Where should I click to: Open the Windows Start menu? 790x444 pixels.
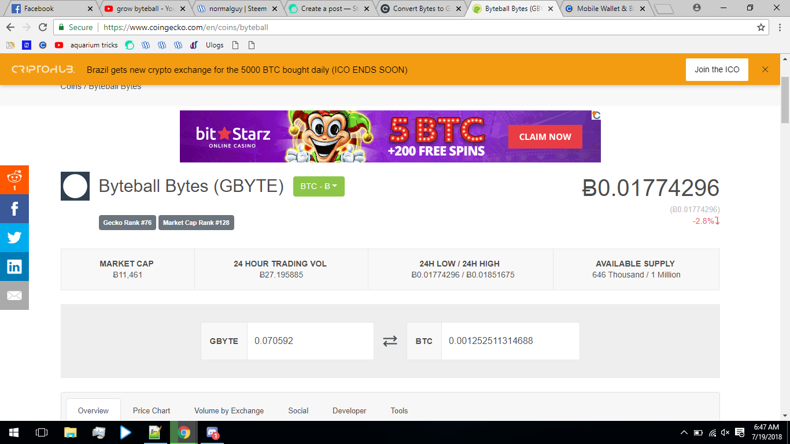point(14,432)
